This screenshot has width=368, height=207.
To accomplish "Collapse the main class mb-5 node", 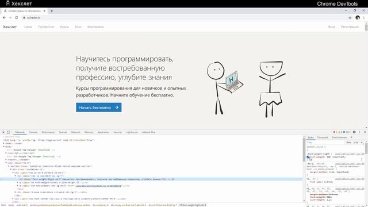I will click(x=6, y=163).
